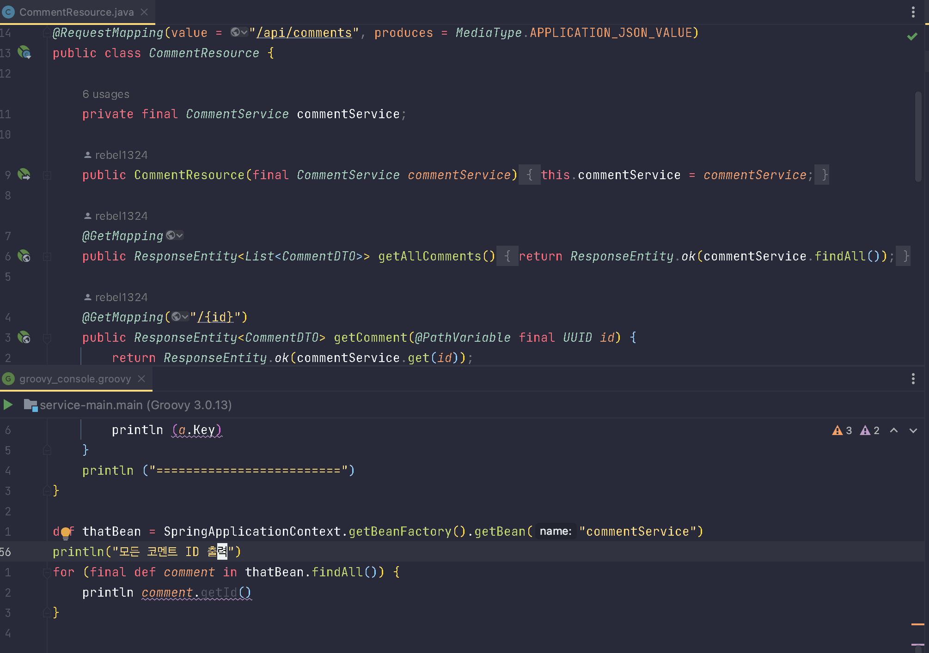Click the CommentService type in field declaration

click(x=237, y=114)
